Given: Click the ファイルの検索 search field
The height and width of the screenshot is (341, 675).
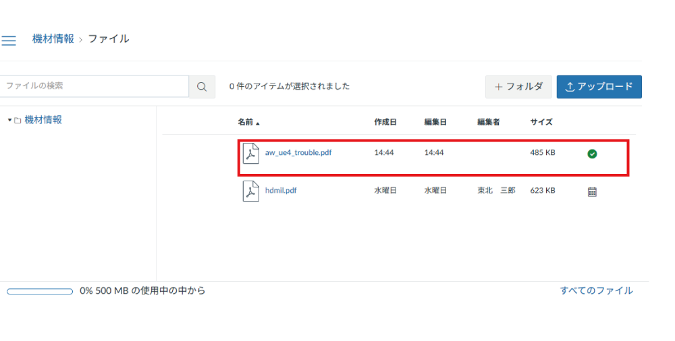Looking at the screenshot, I should click(x=94, y=86).
